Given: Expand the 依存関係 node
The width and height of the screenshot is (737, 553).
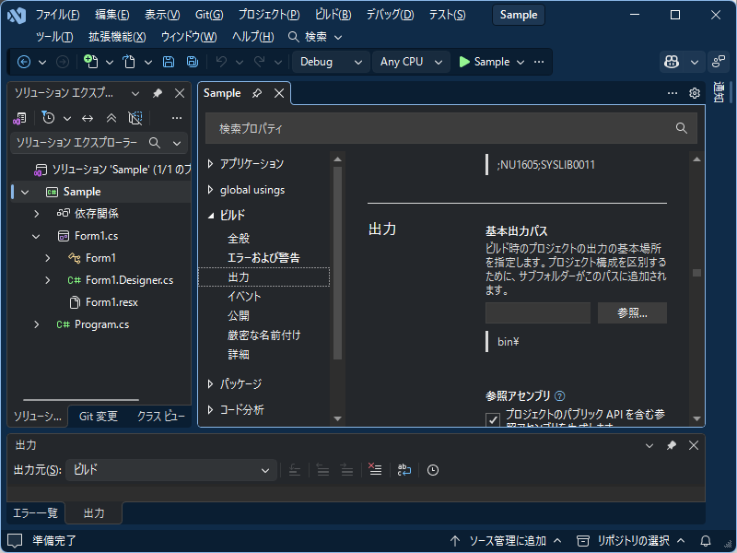Looking at the screenshot, I should point(37,214).
